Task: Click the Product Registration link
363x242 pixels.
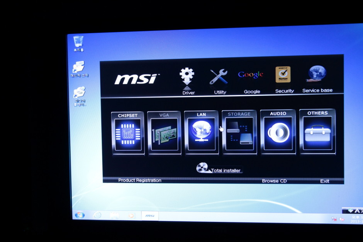Action: [139, 181]
